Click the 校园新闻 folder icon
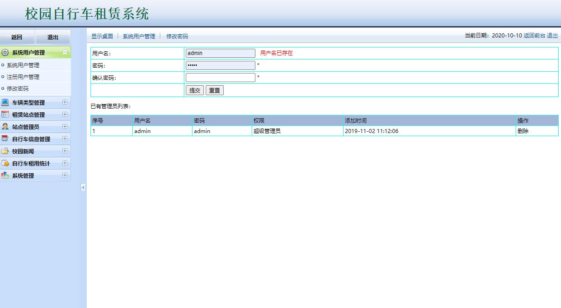Screen dimensions: 561x308 click(5, 151)
